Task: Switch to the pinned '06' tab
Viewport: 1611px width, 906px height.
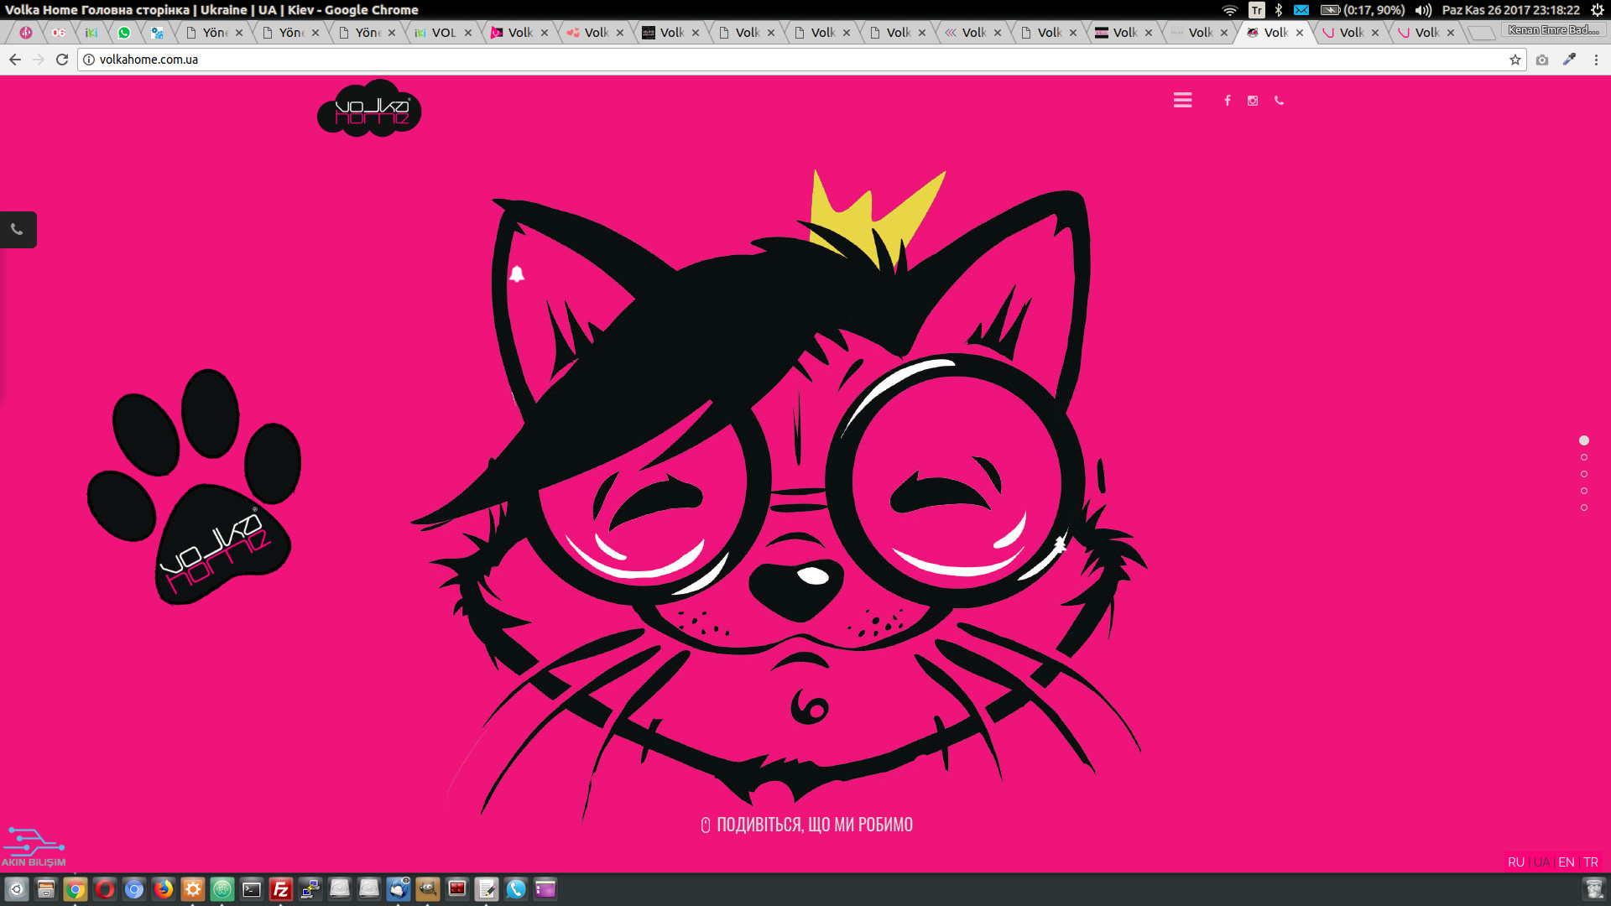Action: pyautogui.click(x=59, y=33)
